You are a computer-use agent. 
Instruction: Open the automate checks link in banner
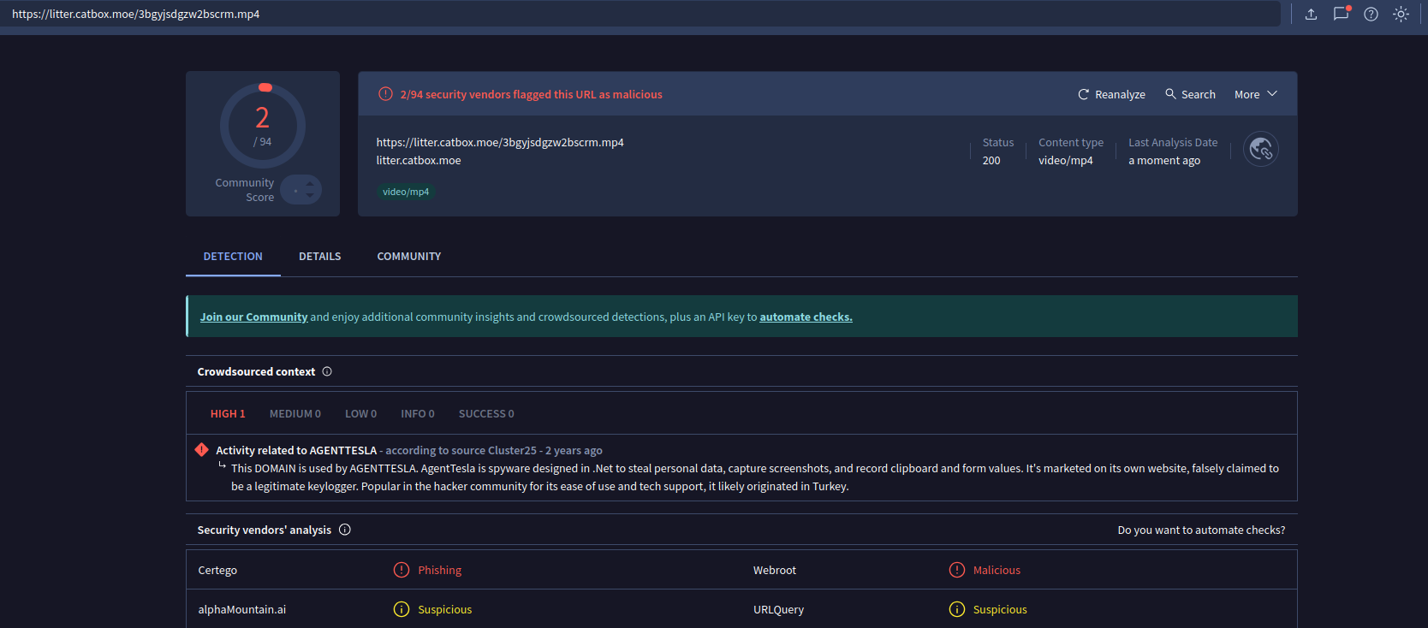(806, 317)
